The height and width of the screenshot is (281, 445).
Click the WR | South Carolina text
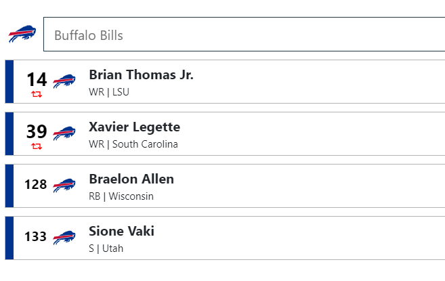point(133,144)
